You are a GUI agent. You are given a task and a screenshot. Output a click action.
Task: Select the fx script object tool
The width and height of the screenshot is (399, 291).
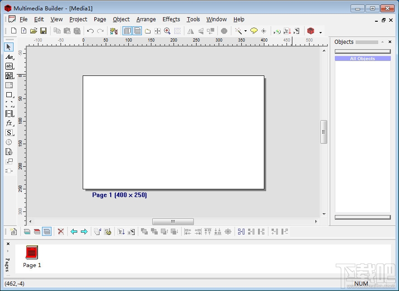tap(9, 123)
